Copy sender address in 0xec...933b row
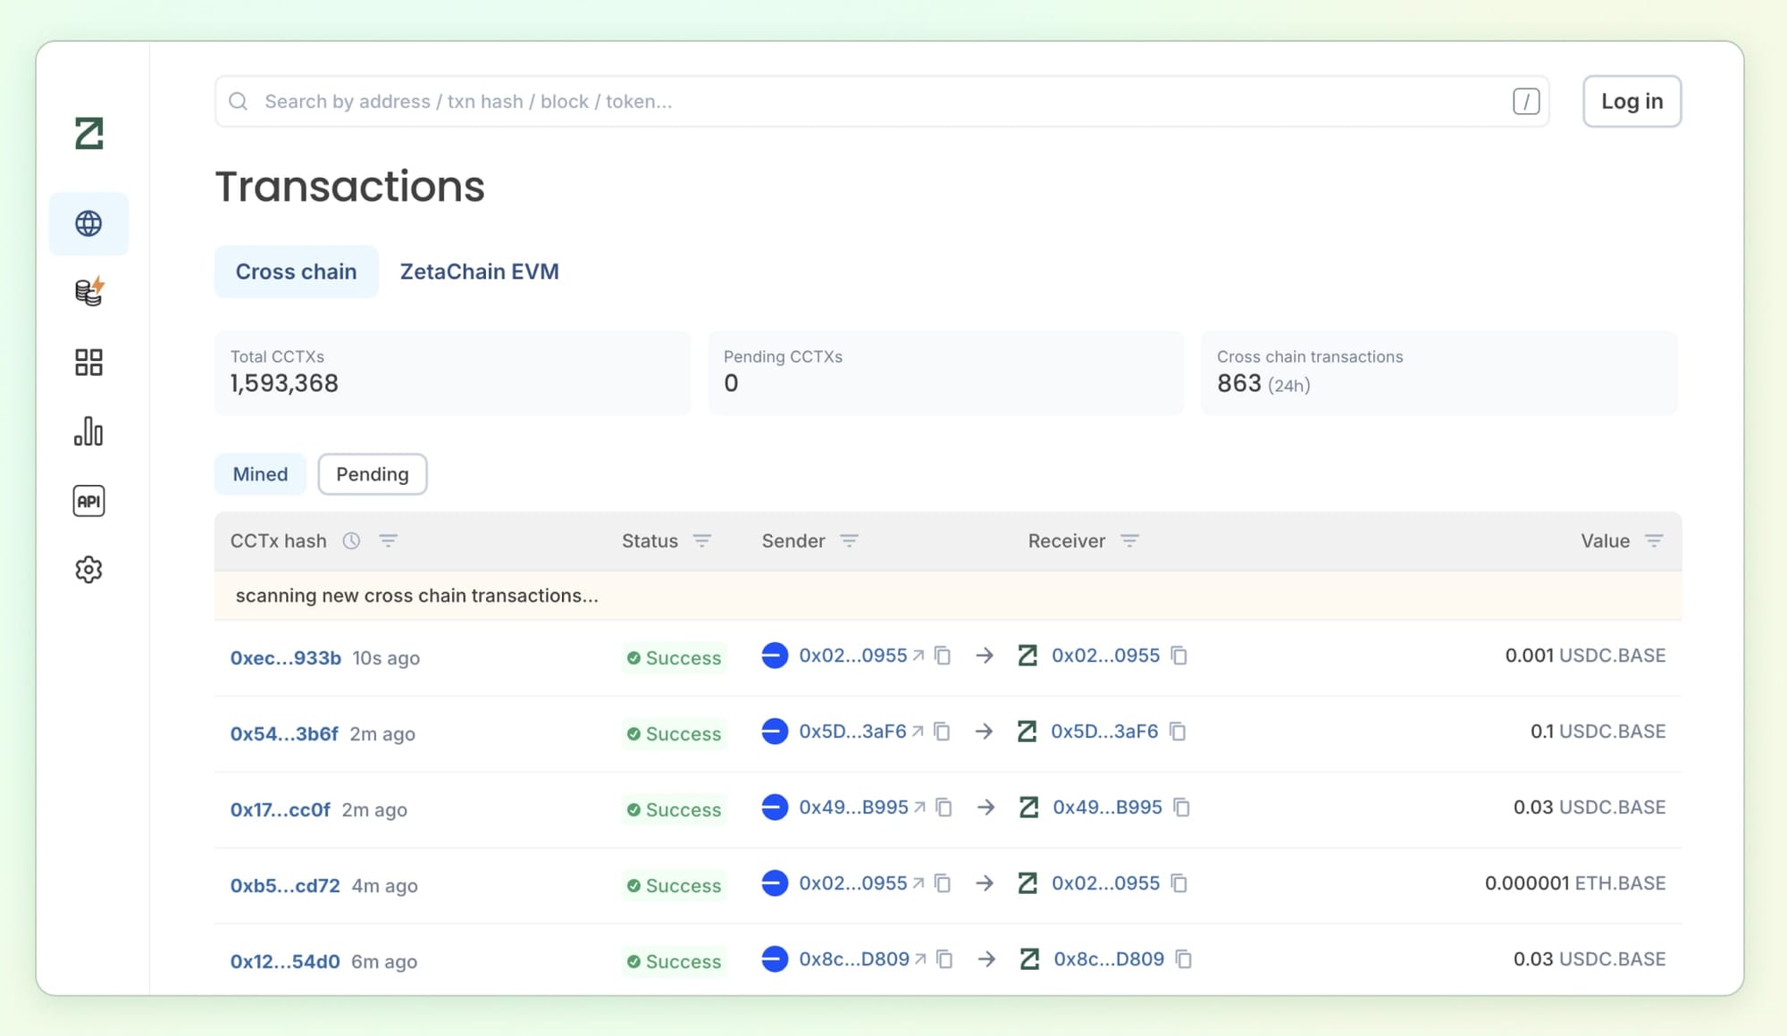 pyautogui.click(x=943, y=656)
